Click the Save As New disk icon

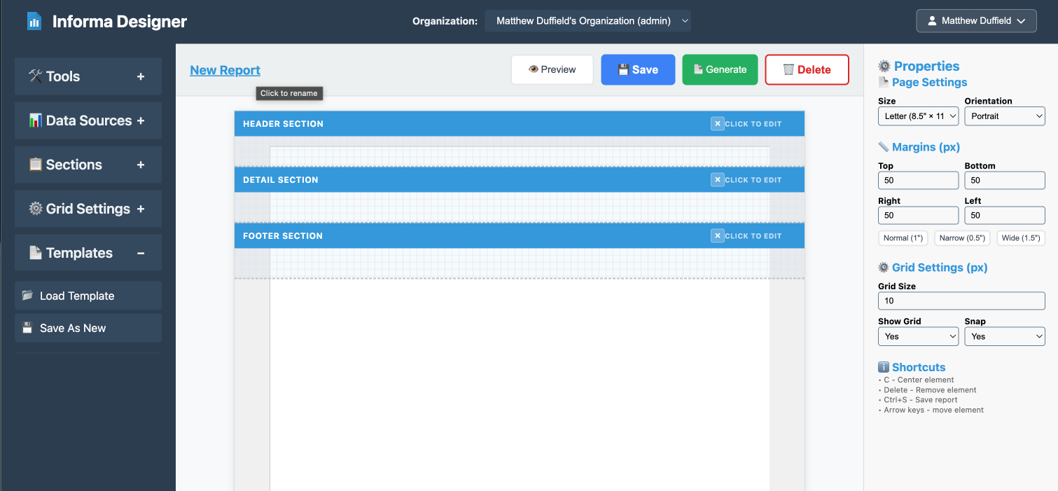point(27,328)
